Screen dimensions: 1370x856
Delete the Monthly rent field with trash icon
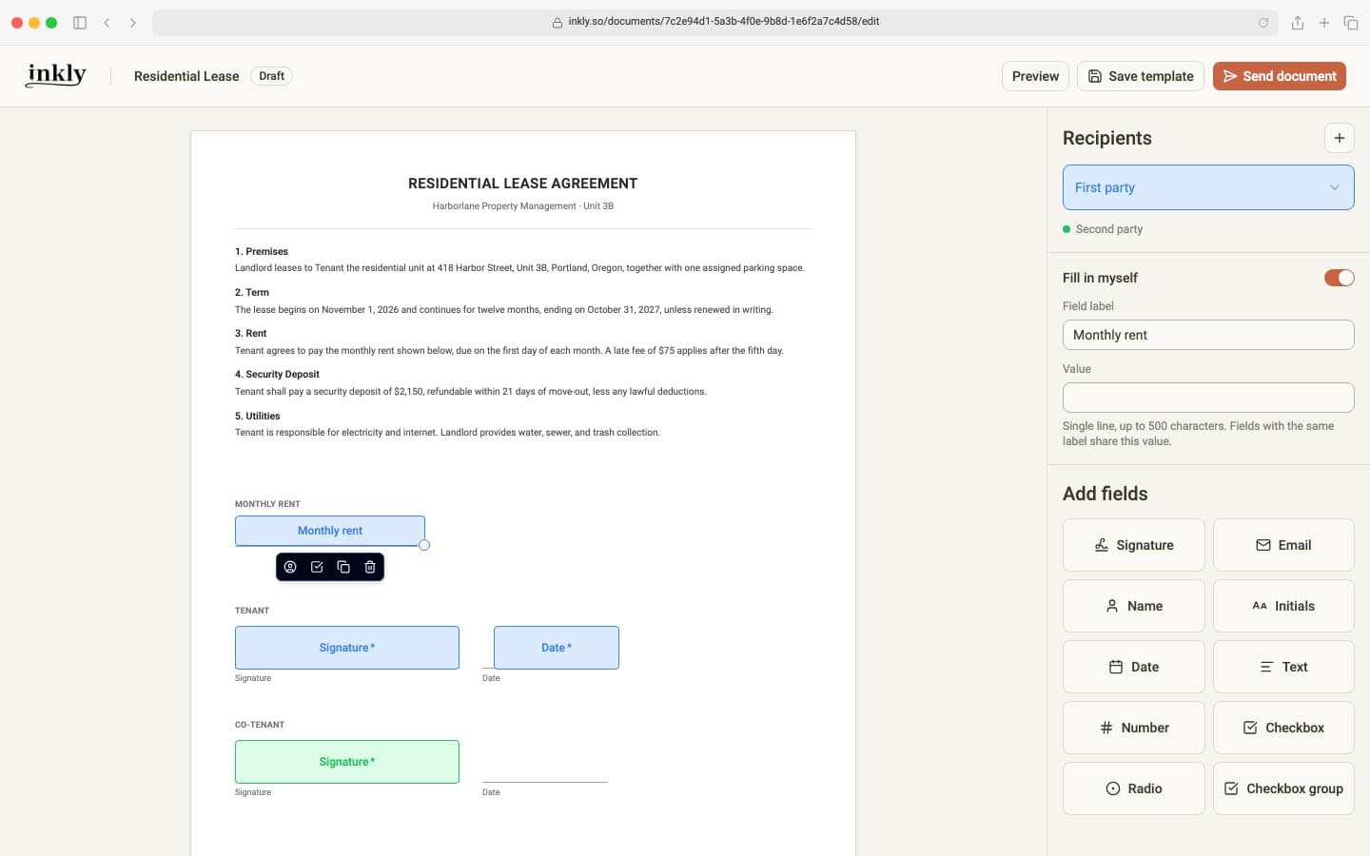pyautogui.click(x=370, y=567)
